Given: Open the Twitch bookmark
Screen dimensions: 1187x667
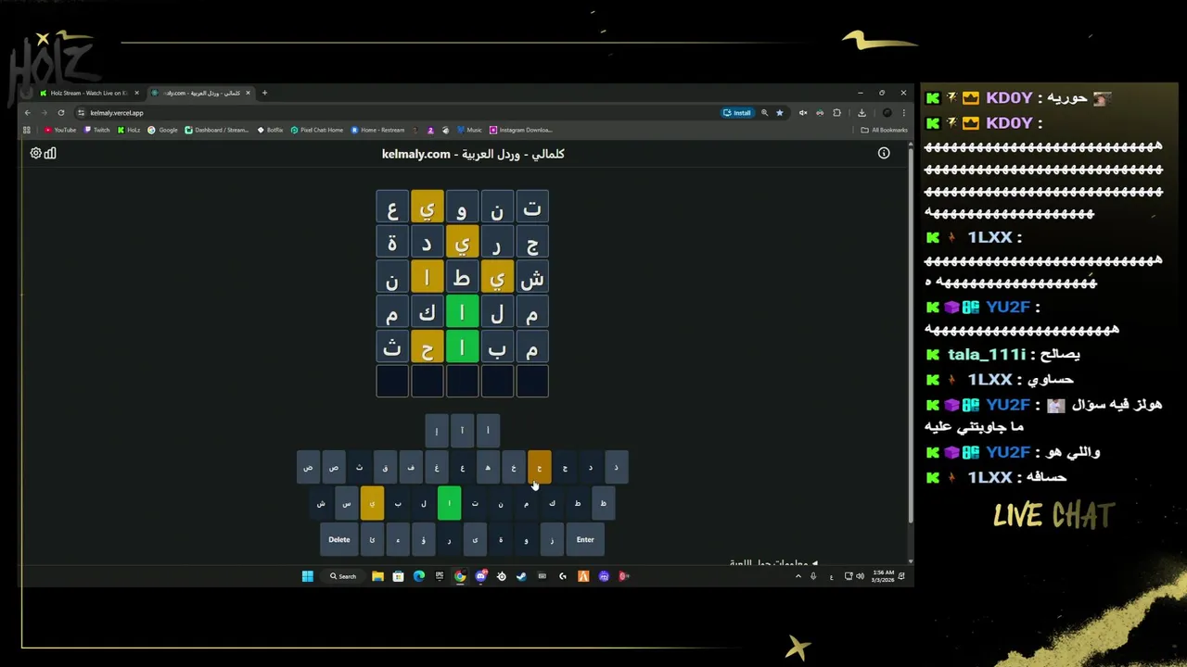Looking at the screenshot, I should click(x=97, y=130).
